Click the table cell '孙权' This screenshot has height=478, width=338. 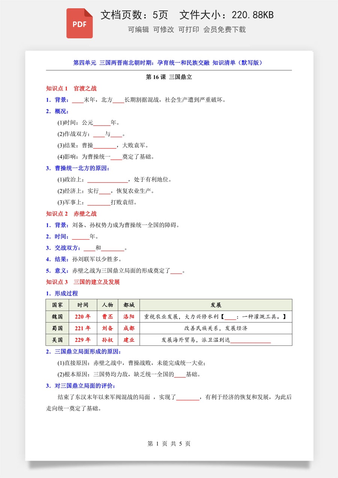(108, 340)
